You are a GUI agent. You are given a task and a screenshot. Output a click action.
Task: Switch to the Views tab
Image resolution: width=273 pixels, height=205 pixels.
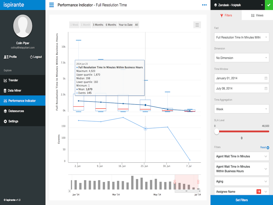pos(257,15)
